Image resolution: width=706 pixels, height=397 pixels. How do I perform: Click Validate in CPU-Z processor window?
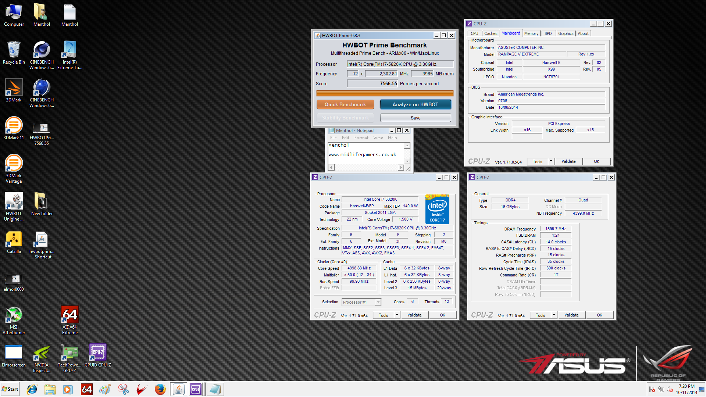(414, 315)
